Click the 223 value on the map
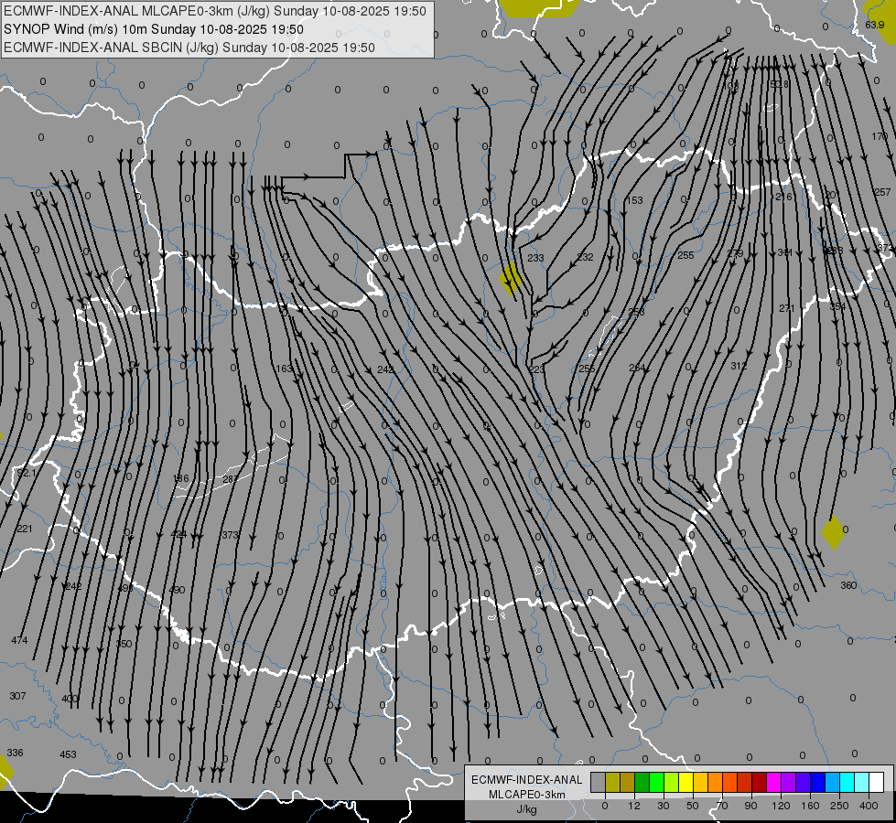Screen dimensions: 896x823 coord(536,369)
